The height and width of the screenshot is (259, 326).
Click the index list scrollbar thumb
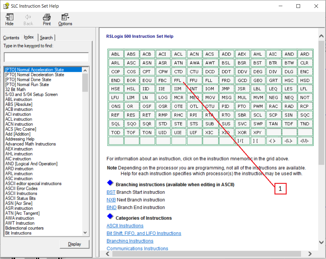click(85, 82)
